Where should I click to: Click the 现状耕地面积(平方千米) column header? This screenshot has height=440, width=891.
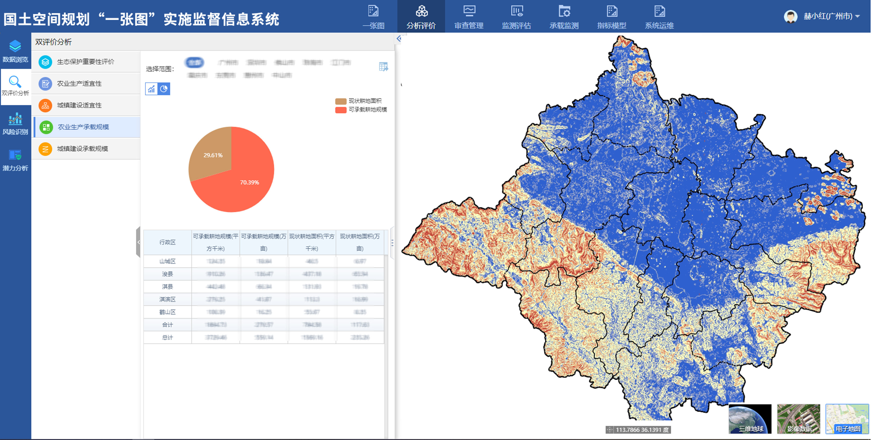pos(312,242)
